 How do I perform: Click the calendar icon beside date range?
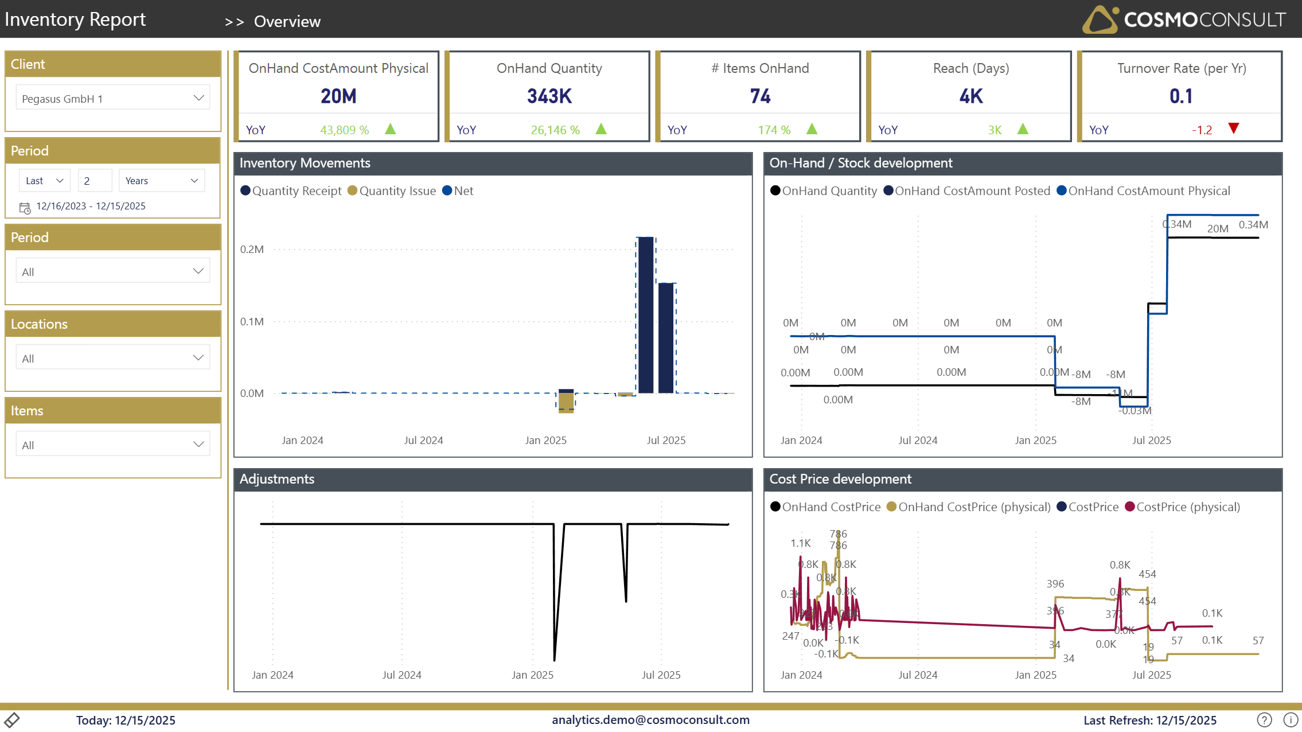coord(25,208)
